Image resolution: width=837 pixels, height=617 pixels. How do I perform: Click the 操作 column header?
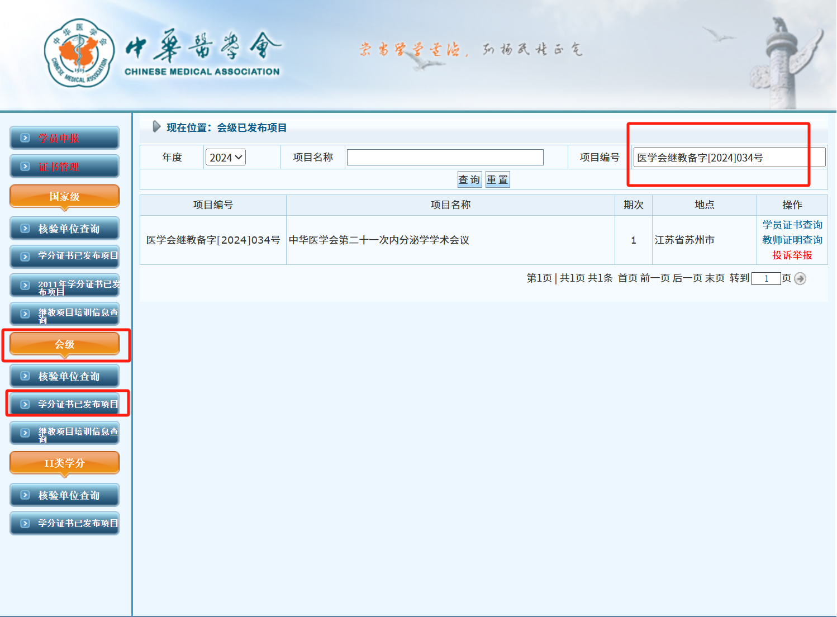click(x=792, y=205)
